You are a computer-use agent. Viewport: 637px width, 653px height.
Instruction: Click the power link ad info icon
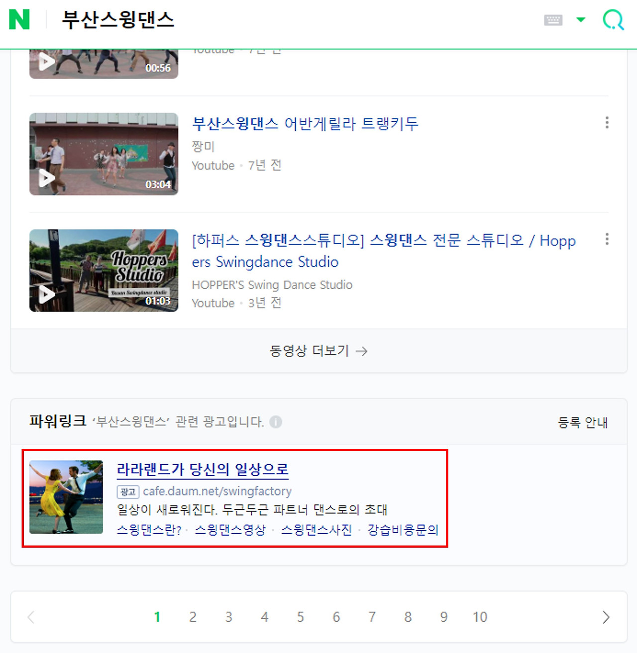click(276, 422)
